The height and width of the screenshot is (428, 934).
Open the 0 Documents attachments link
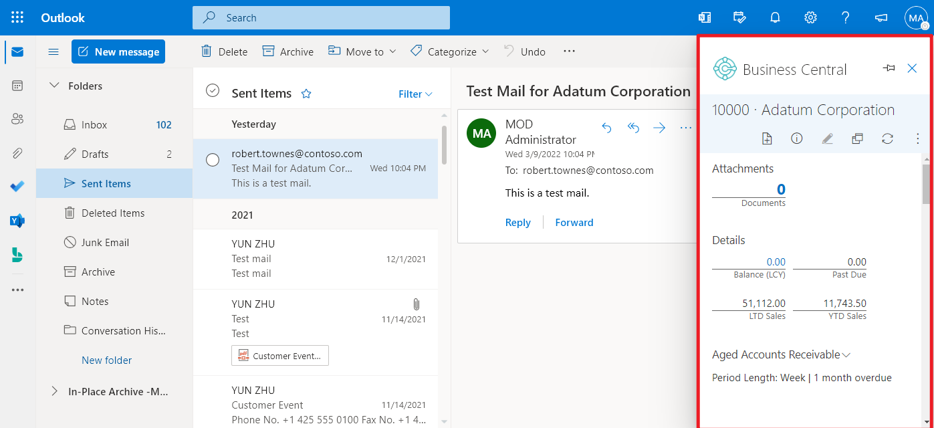(781, 189)
